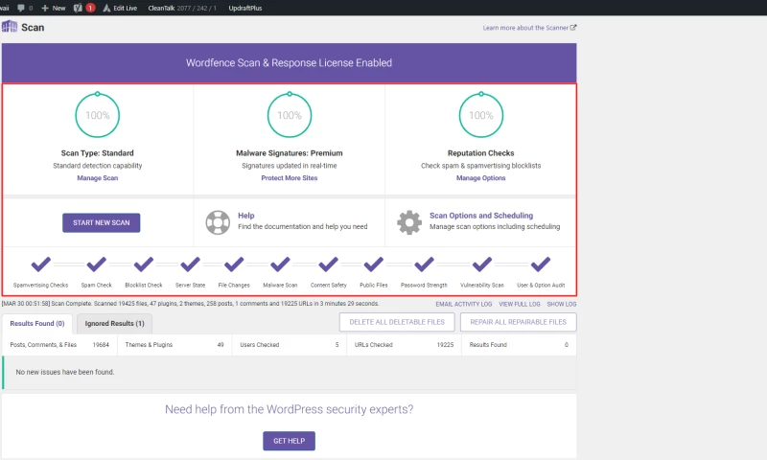Image resolution: width=767 pixels, height=460 pixels.
Task: Select the Spamvertising Checks checkmark
Action: [40, 264]
